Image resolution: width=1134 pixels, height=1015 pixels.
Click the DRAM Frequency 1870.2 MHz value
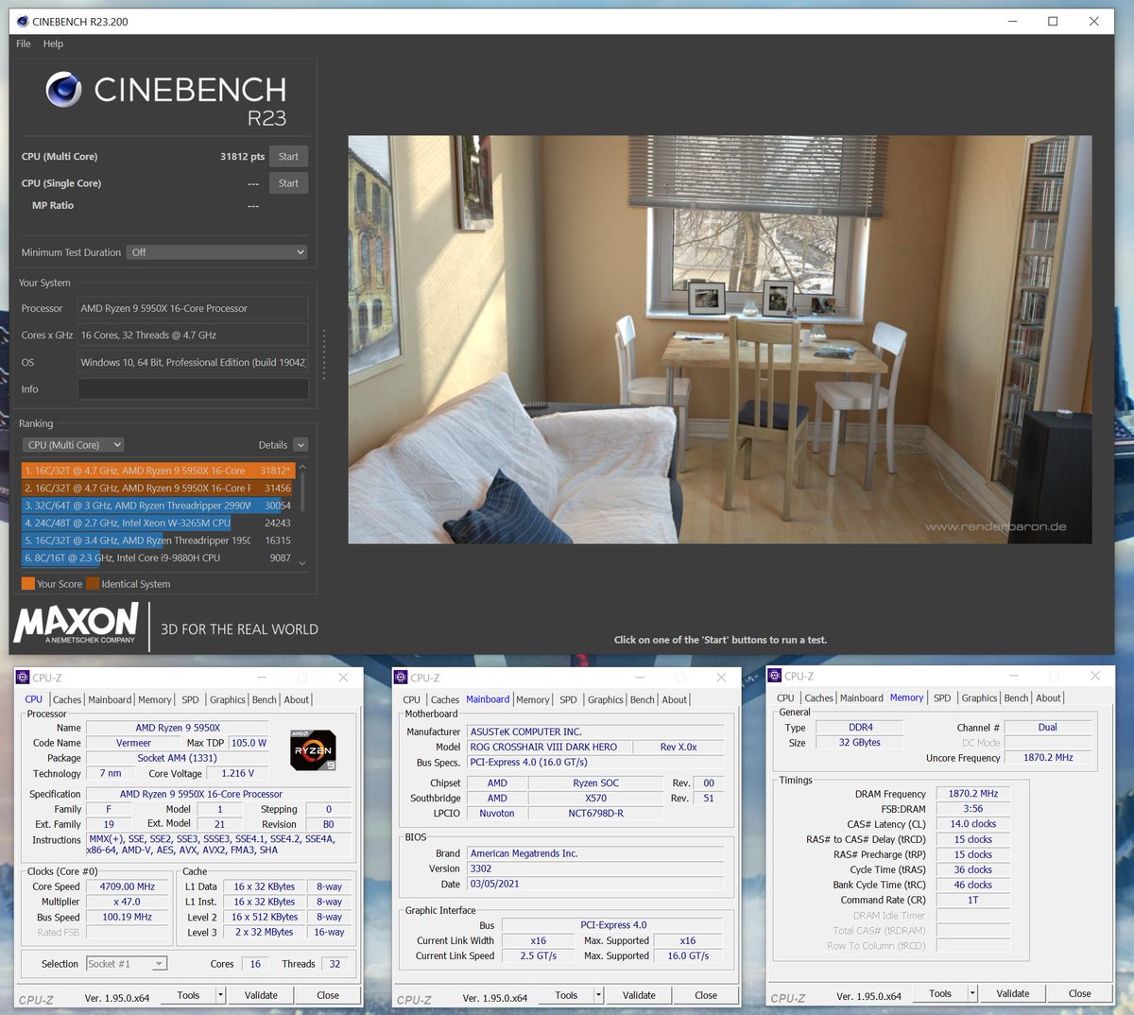[x=973, y=794]
